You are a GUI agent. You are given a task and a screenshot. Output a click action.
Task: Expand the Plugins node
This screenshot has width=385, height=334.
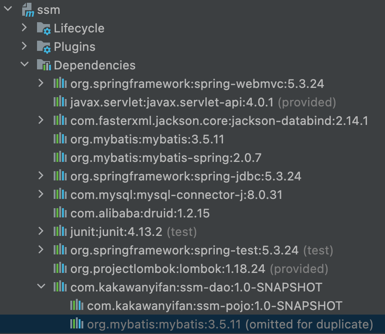tap(25, 47)
